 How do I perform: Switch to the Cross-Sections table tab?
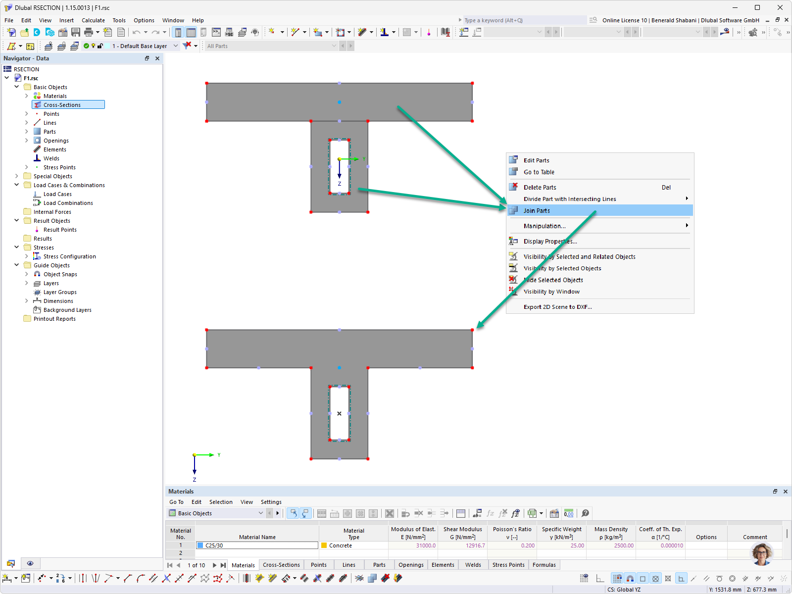(x=281, y=565)
